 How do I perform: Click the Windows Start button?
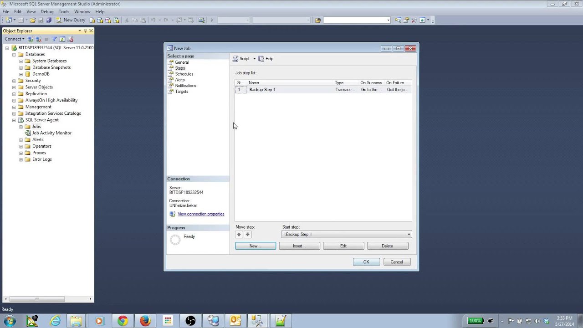click(10, 321)
